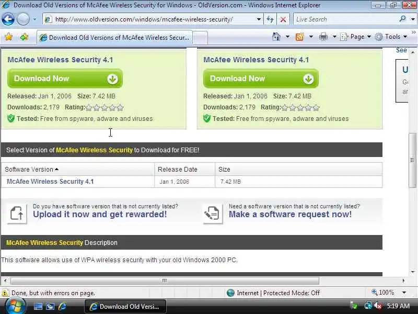
Task: Click the horizontal scrollbar right arrow
Action: (x=403, y=281)
